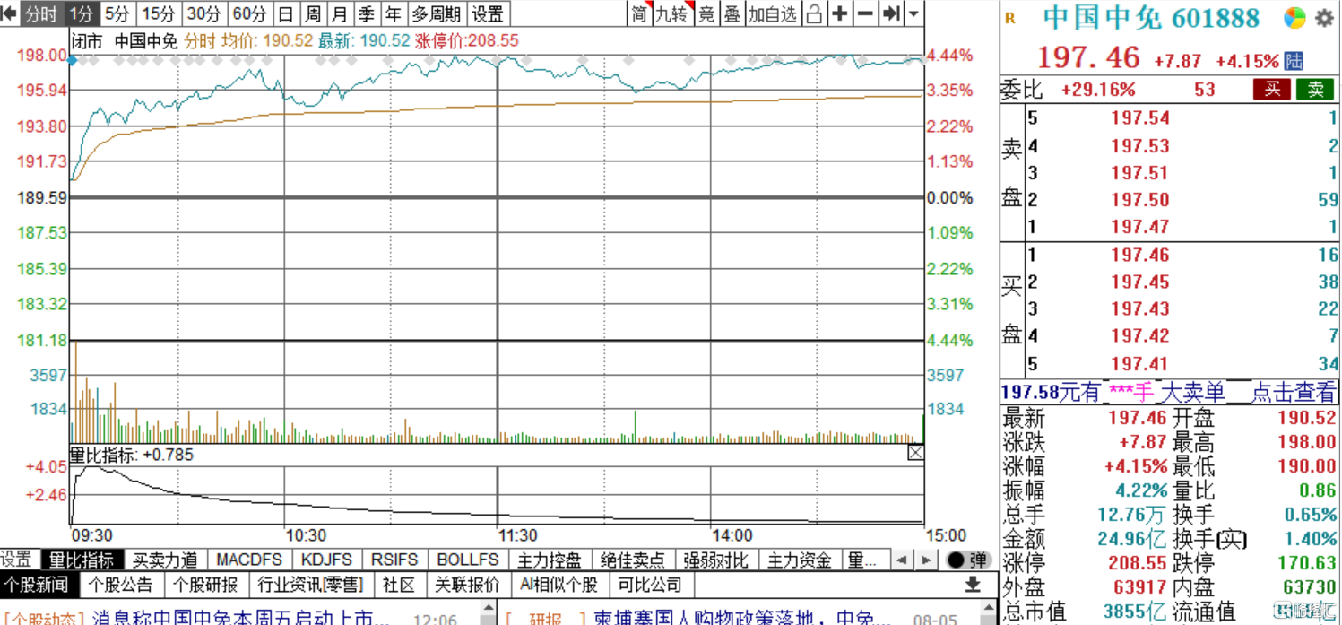Click the download arrow icon in news bar
Screen dimensions: 1342x625
point(973,585)
